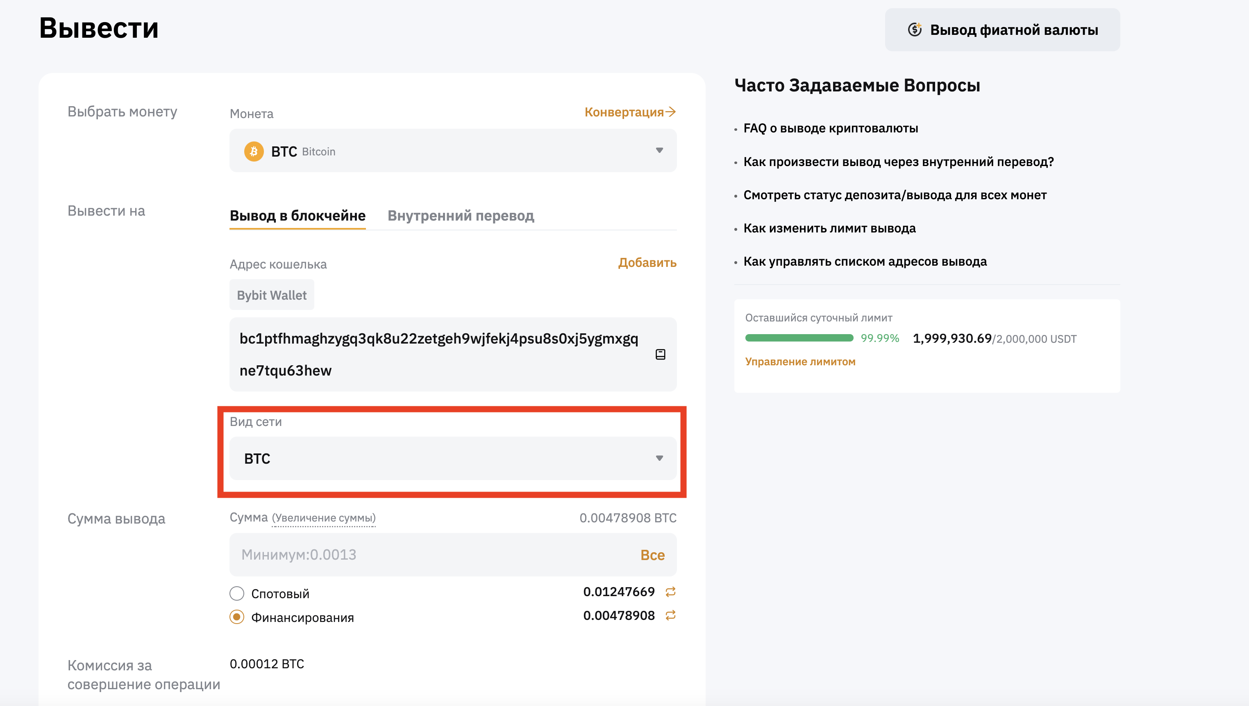Select the Спотовый radio button
This screenshot has height=706, width=1249.
tap(236, 593)
